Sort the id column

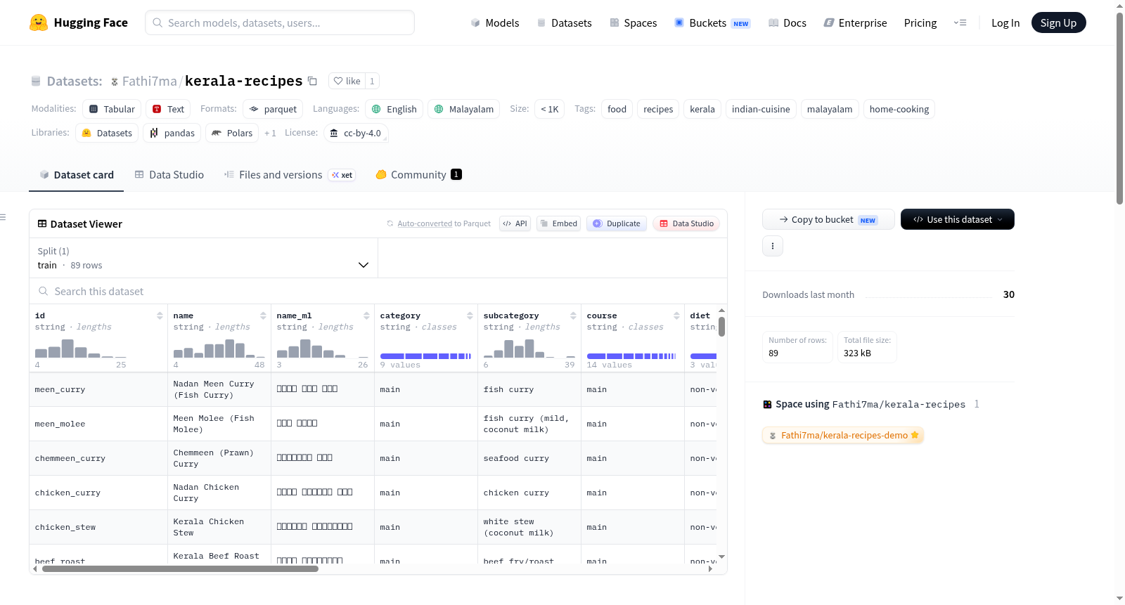tap(160, 316)
